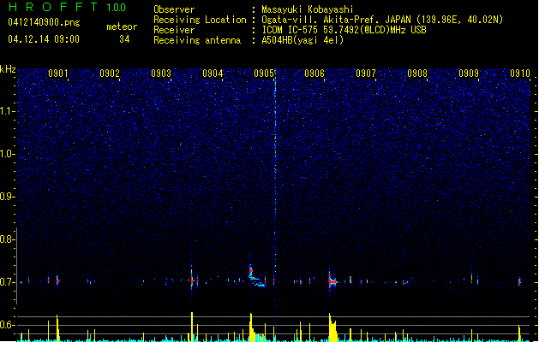Click the 0903 time marker
This screenshot has width=539, height=342.
161,74
